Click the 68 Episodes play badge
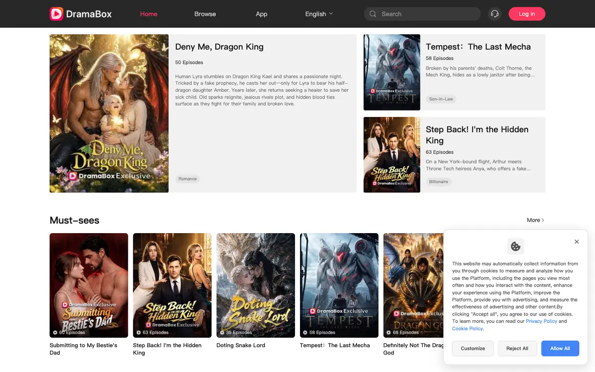This screenshot has height=372, width=595. tap(403, 332)
